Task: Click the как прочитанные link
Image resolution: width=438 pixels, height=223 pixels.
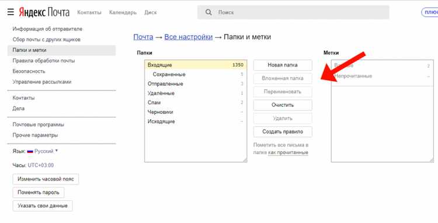Action: pyautogui.click(x=288, y=153)
